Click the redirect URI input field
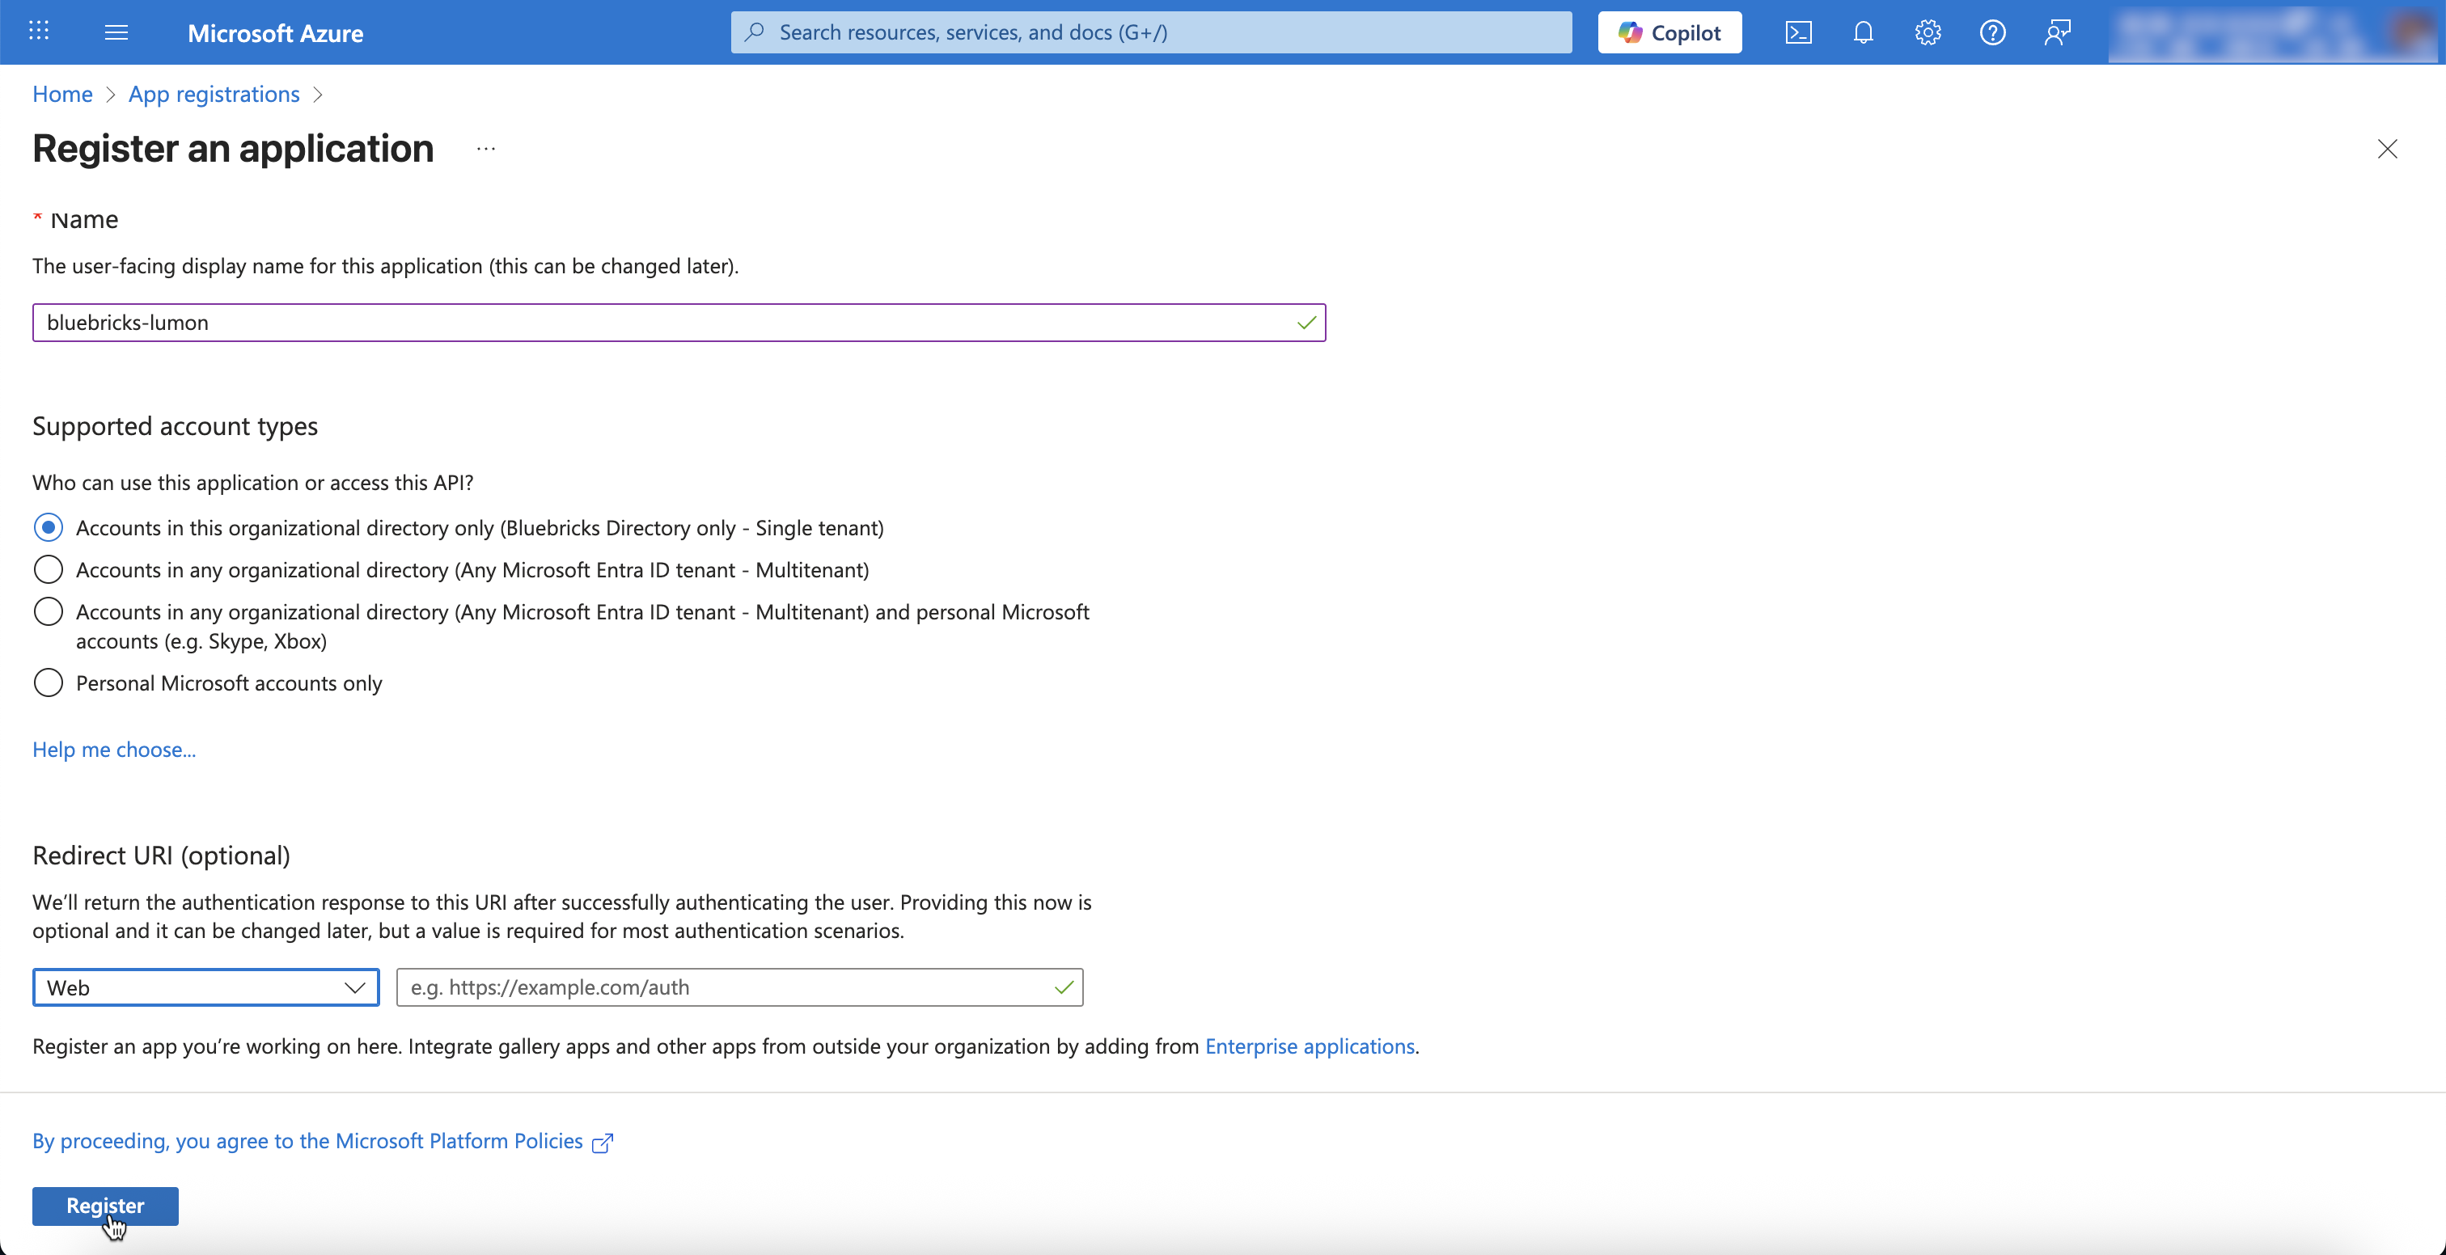 [x=726, y=987]
